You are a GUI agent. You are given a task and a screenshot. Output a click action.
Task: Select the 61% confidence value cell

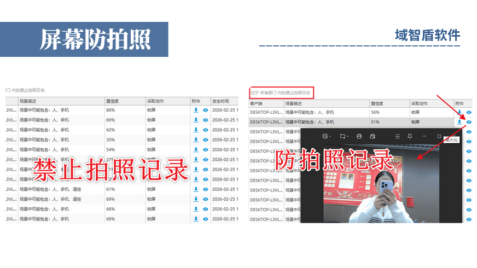pos(110,189)
